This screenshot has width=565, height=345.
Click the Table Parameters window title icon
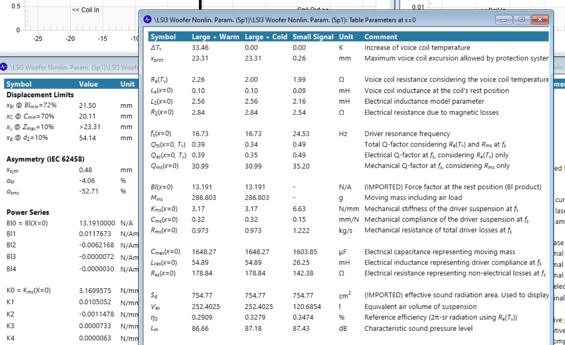tap(147, 20)
